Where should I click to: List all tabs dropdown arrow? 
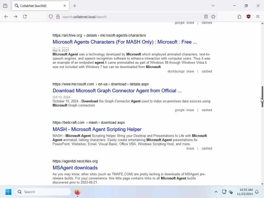point(213,6)
